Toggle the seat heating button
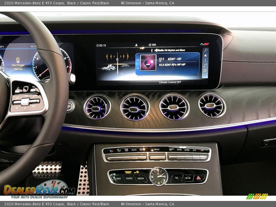This screenshot has width=276, height=207. (119, 150)
